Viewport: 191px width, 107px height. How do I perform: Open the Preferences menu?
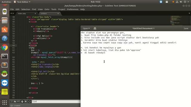(x=73, y=9)
